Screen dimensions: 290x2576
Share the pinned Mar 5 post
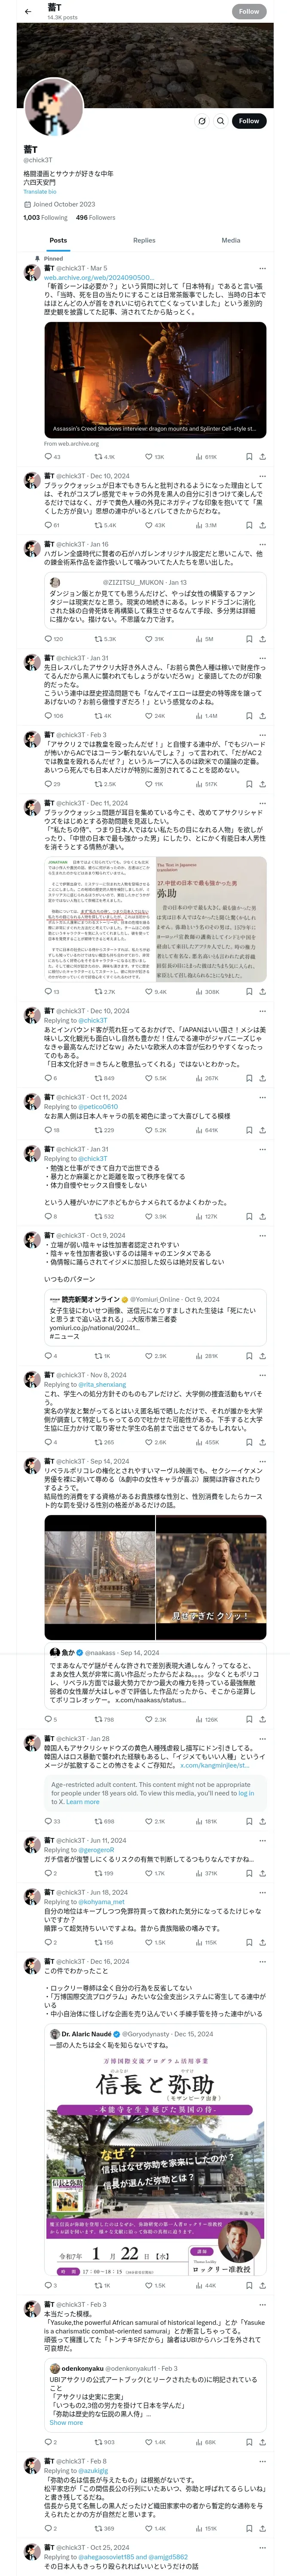coord(263,456)
